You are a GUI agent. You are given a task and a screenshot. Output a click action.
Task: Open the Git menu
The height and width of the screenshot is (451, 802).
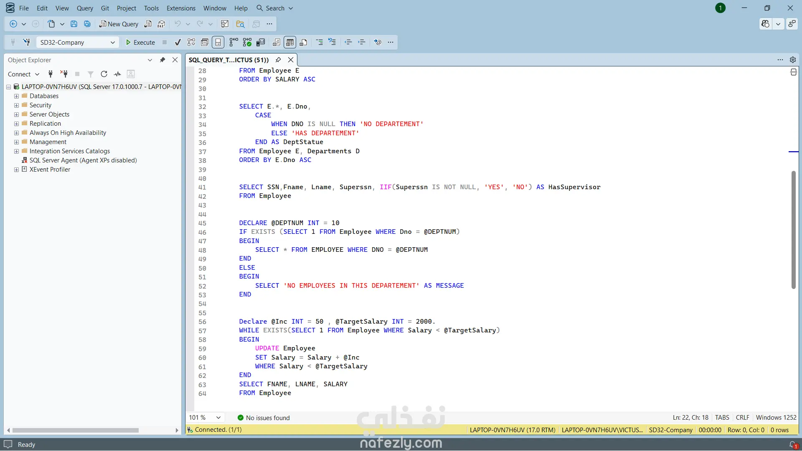point(105,8)
